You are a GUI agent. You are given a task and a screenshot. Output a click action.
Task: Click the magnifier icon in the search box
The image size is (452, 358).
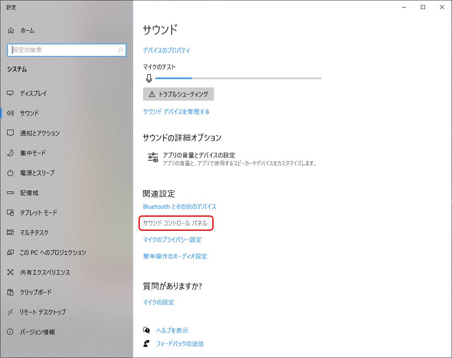tap(120, 50)
